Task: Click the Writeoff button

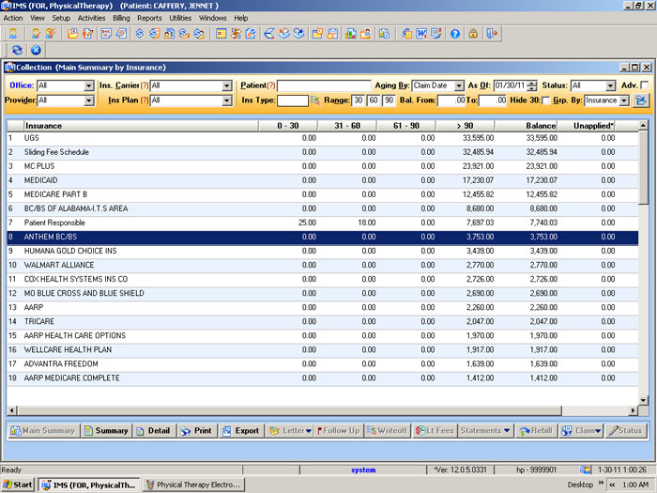Action: [387, 430]
